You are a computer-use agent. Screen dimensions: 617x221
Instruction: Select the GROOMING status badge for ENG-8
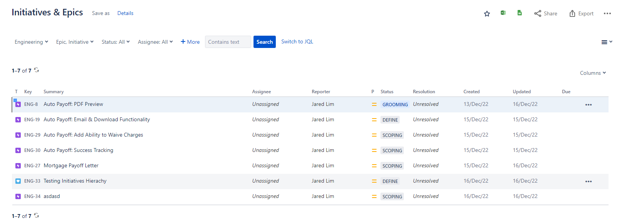pyautogui.click(x=395, y=104)
